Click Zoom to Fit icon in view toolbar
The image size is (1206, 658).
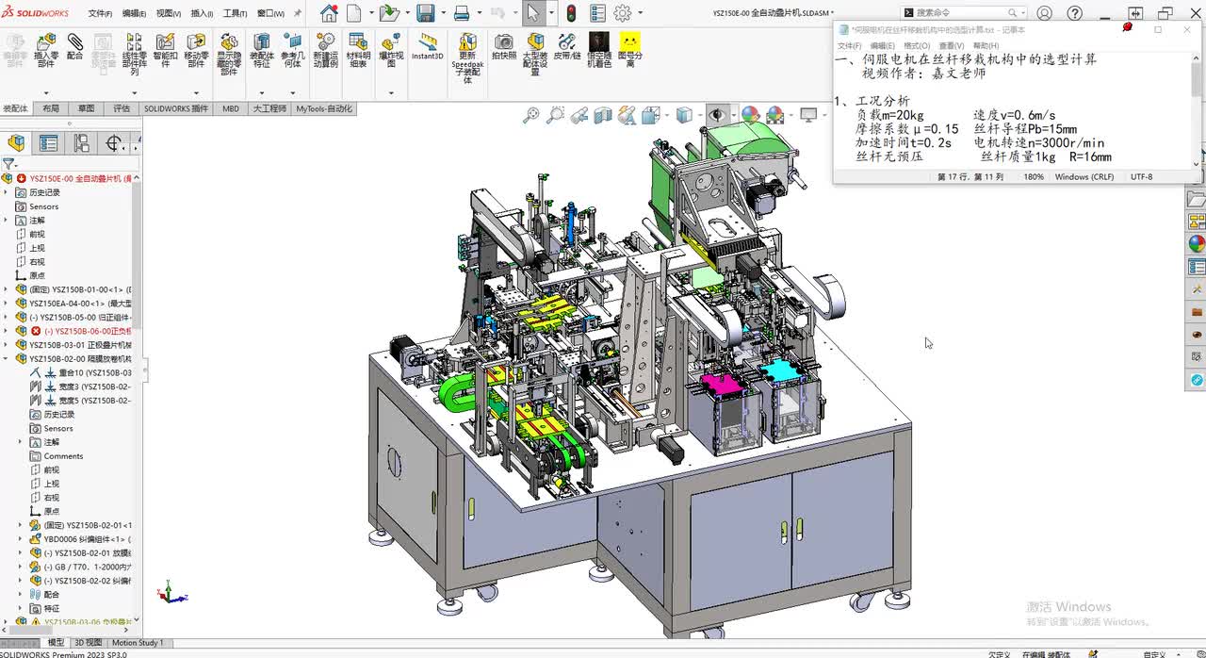coord(531,115)
